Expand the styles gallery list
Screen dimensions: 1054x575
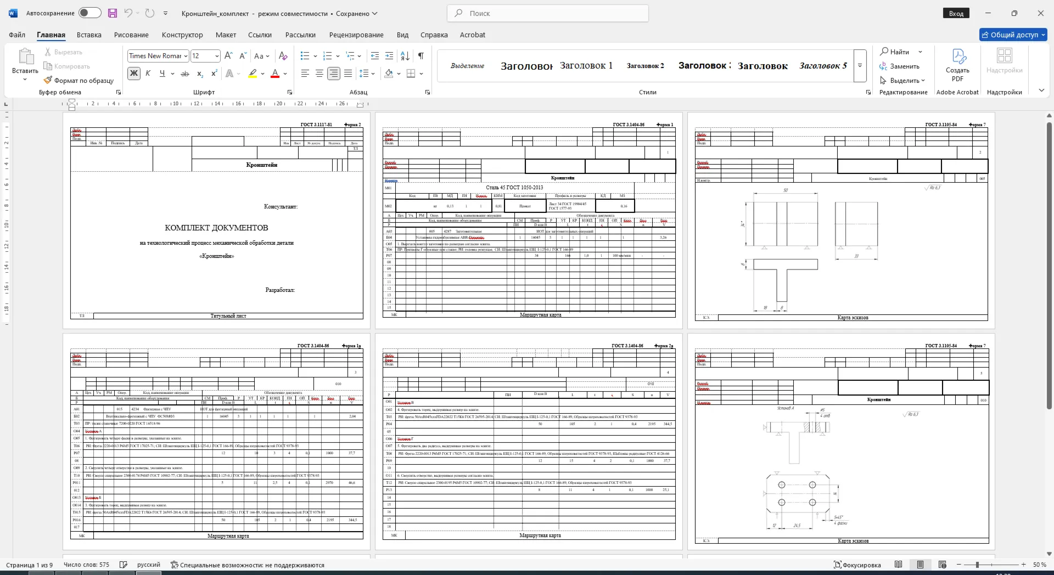[860, 65]
